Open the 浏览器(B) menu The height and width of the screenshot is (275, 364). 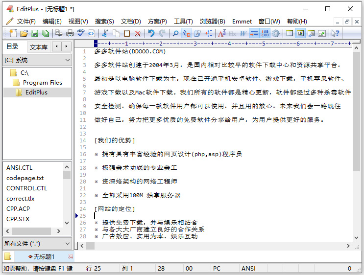point(213,22)
